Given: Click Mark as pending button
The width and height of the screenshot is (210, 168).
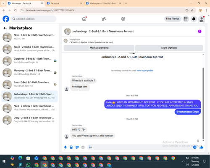Looking at the screenshot, I should (99, 48).
